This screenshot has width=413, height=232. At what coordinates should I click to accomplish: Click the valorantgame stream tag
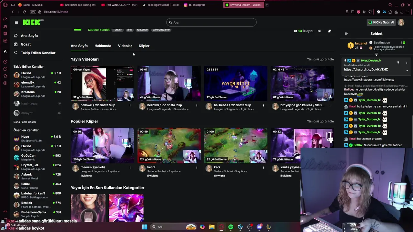(161, 30)
